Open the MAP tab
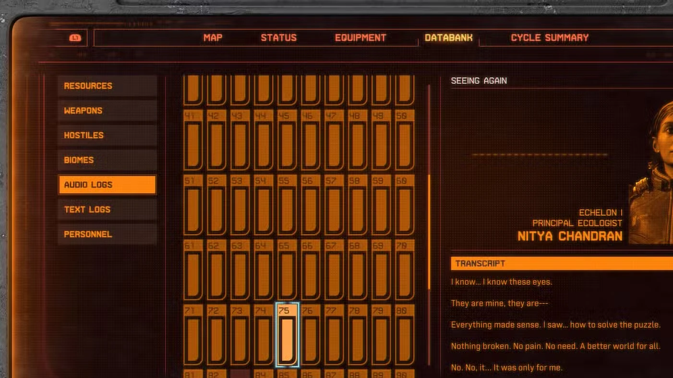 (x=213, y=38)
